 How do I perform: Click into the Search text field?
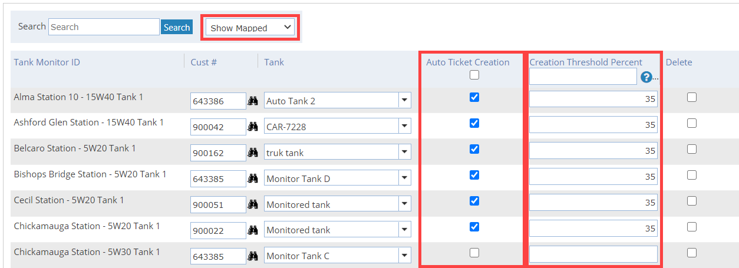coord(104,27)
